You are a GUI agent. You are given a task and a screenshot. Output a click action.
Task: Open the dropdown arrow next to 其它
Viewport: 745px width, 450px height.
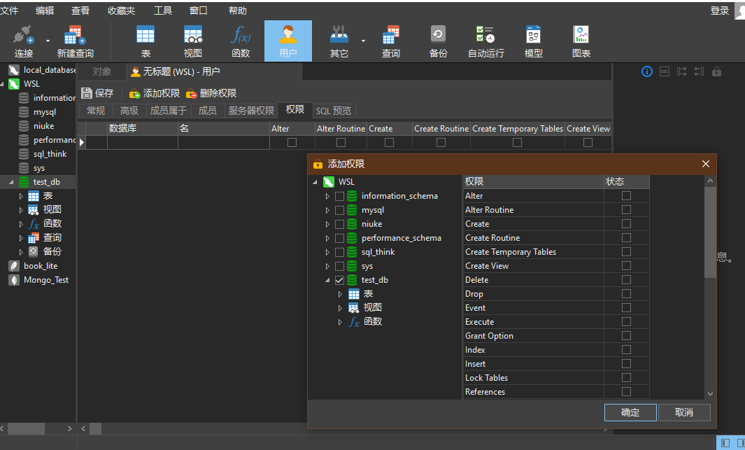pyautogui.click(x=363, y=41)
